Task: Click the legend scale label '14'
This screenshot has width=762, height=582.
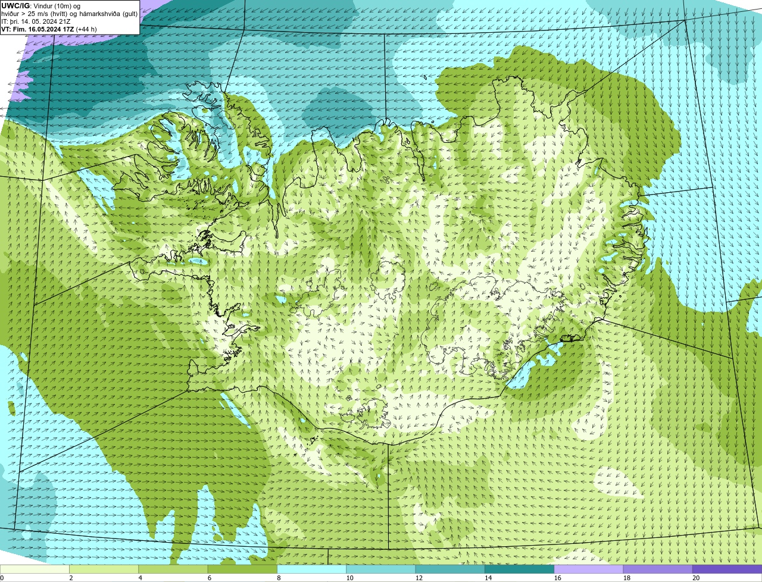Action: coord(488,578)
